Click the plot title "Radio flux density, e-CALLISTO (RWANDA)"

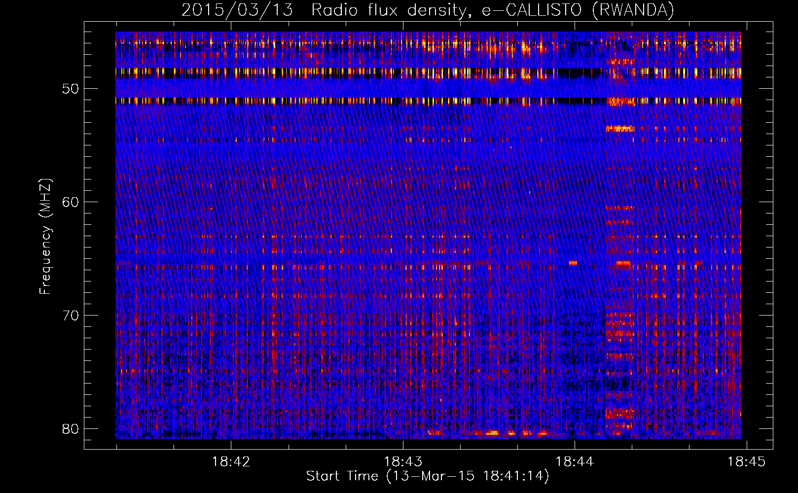[493, 10]
